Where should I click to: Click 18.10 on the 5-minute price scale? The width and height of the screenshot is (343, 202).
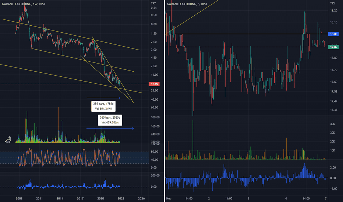[x=333, y=22]
